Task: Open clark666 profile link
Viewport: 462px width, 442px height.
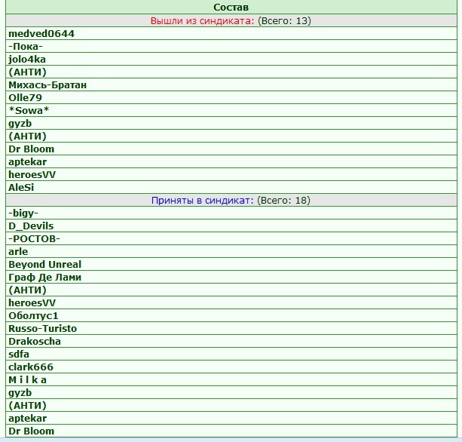Action: [31, 367]
